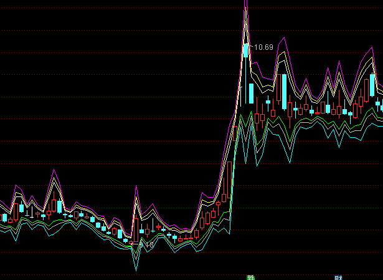The width and height of the screenshot is (383, 280).
Task: Click magenta peak just right of 10.69 label
Action: coord(284,39)
